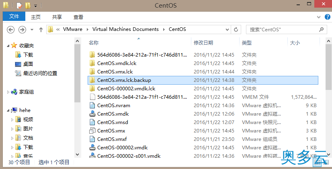Expand the ribbon with chevron
The height and width of the screenshot is (169, 332).
point(319,17)
